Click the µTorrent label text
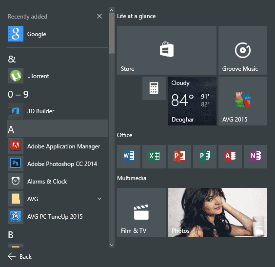 (x=38, y=76)
